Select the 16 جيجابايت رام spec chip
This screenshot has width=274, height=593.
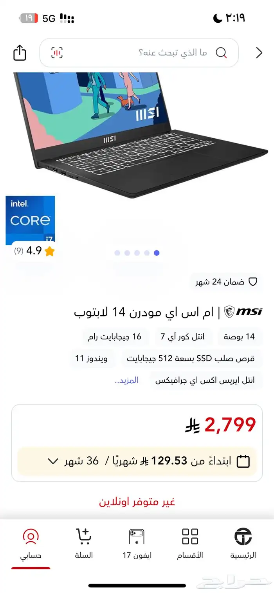[x=115, y=337]
